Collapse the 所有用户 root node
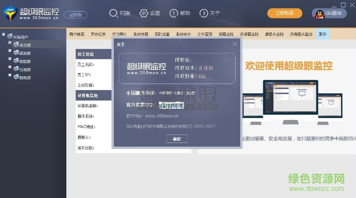Viewport: 356px width, 198px height. [x=4, y=34]
